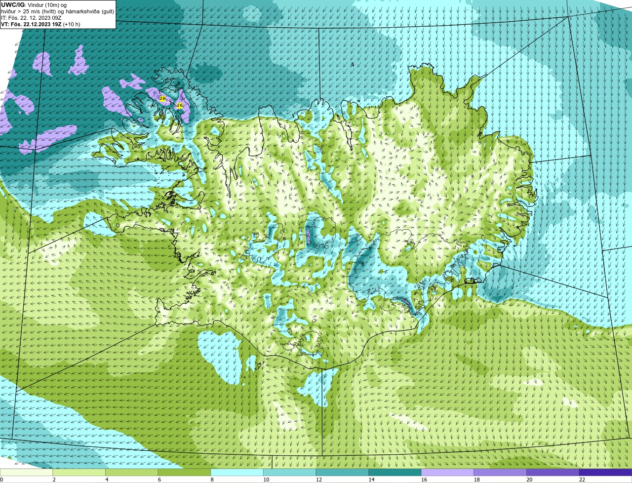Click the legend scale label "22"
Viewport: 632px width, 483px height.
coord(582,480)
